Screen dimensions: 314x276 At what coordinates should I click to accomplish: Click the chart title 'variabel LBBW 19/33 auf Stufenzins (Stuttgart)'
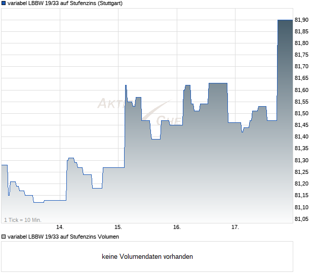coord(65,4)
